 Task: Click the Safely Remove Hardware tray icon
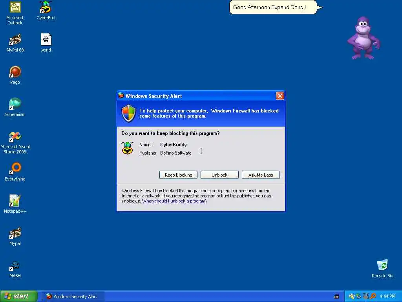coord(358,296)
